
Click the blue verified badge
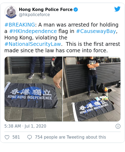76,9
